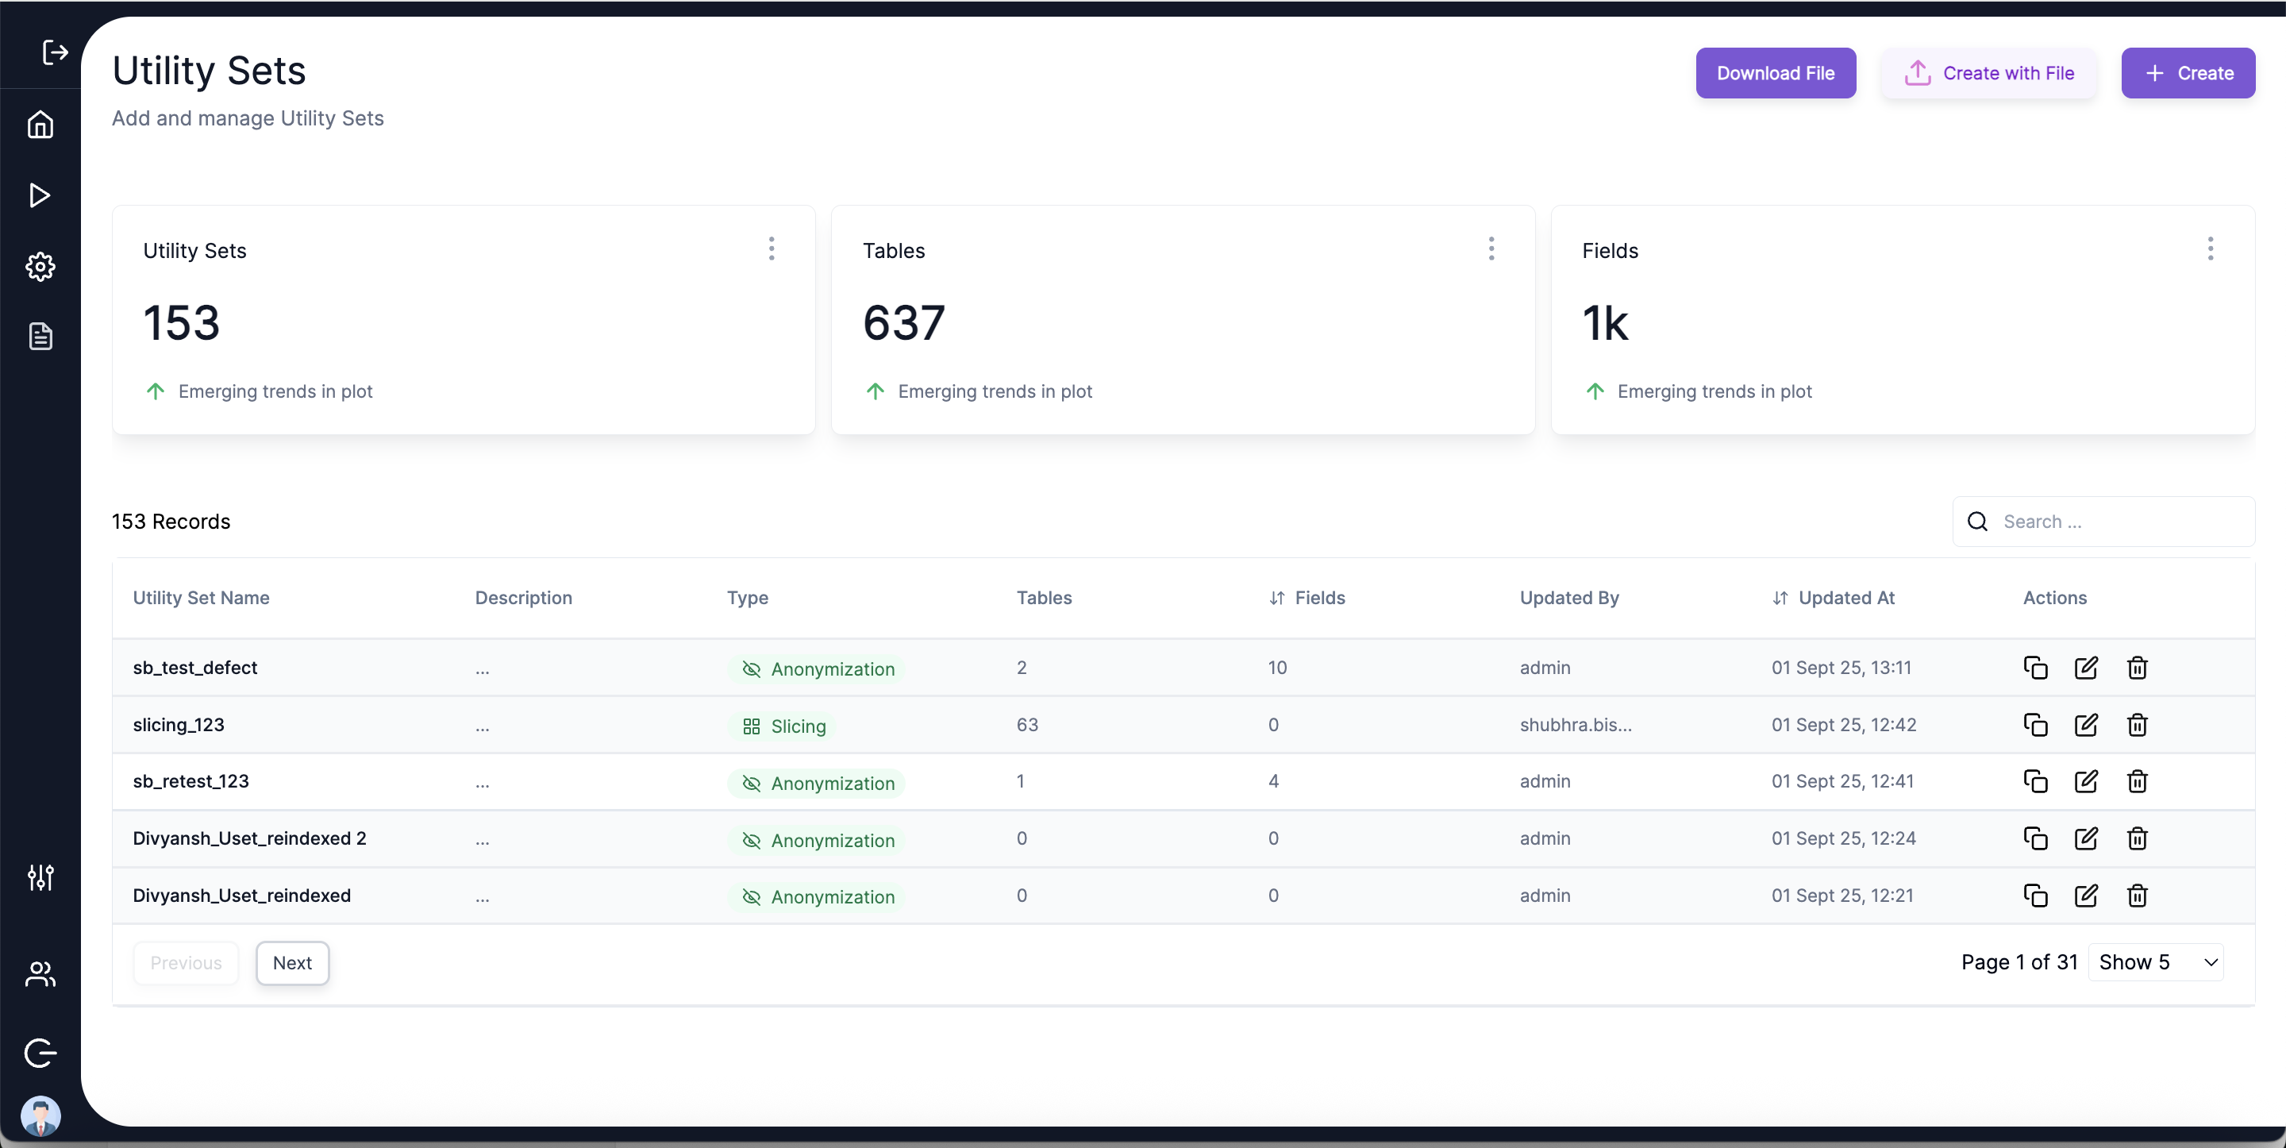Click the edit icon for slicing_123 row
The width and height of the screenshot is (2286, 1148).
pos(2085,725)
